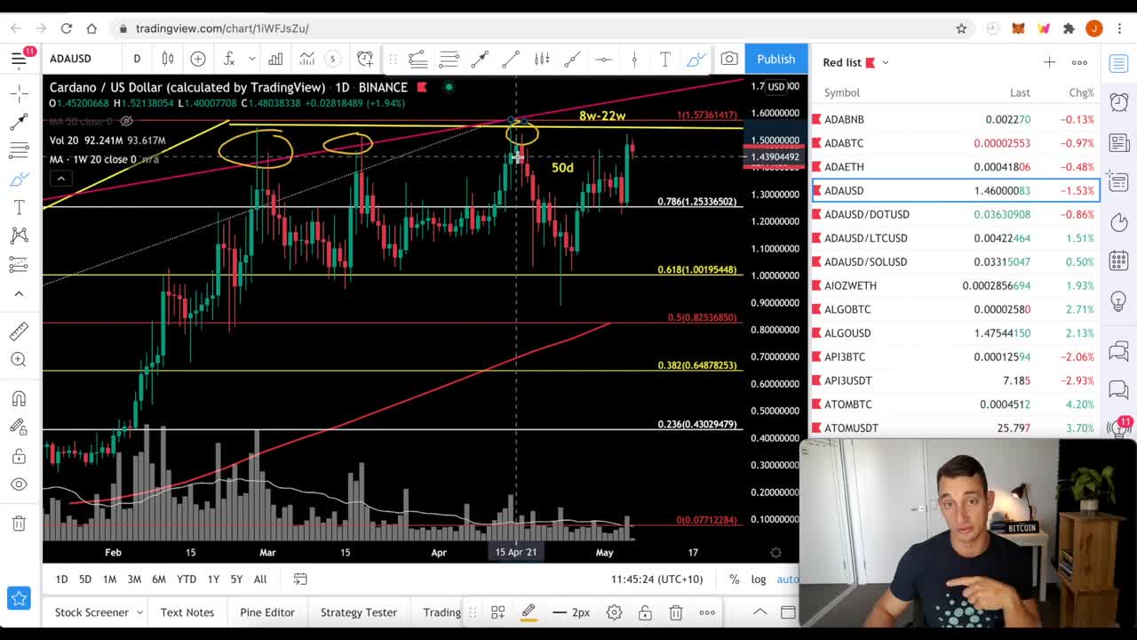The height and width of the screenshot is (640, 1137).
Task: Toggle percent scale mode
Action: (734, 579)
